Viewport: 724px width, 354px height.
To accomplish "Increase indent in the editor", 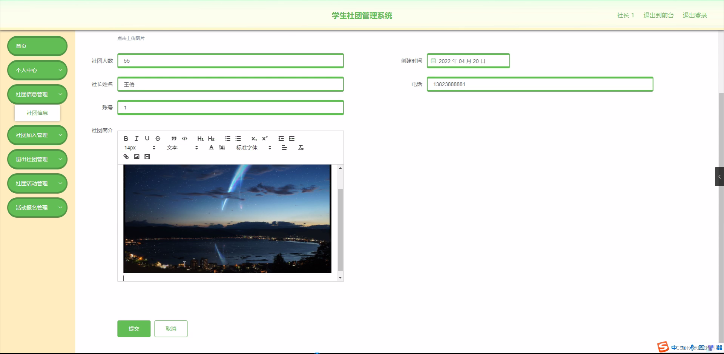I will click(x=291, y=139).
